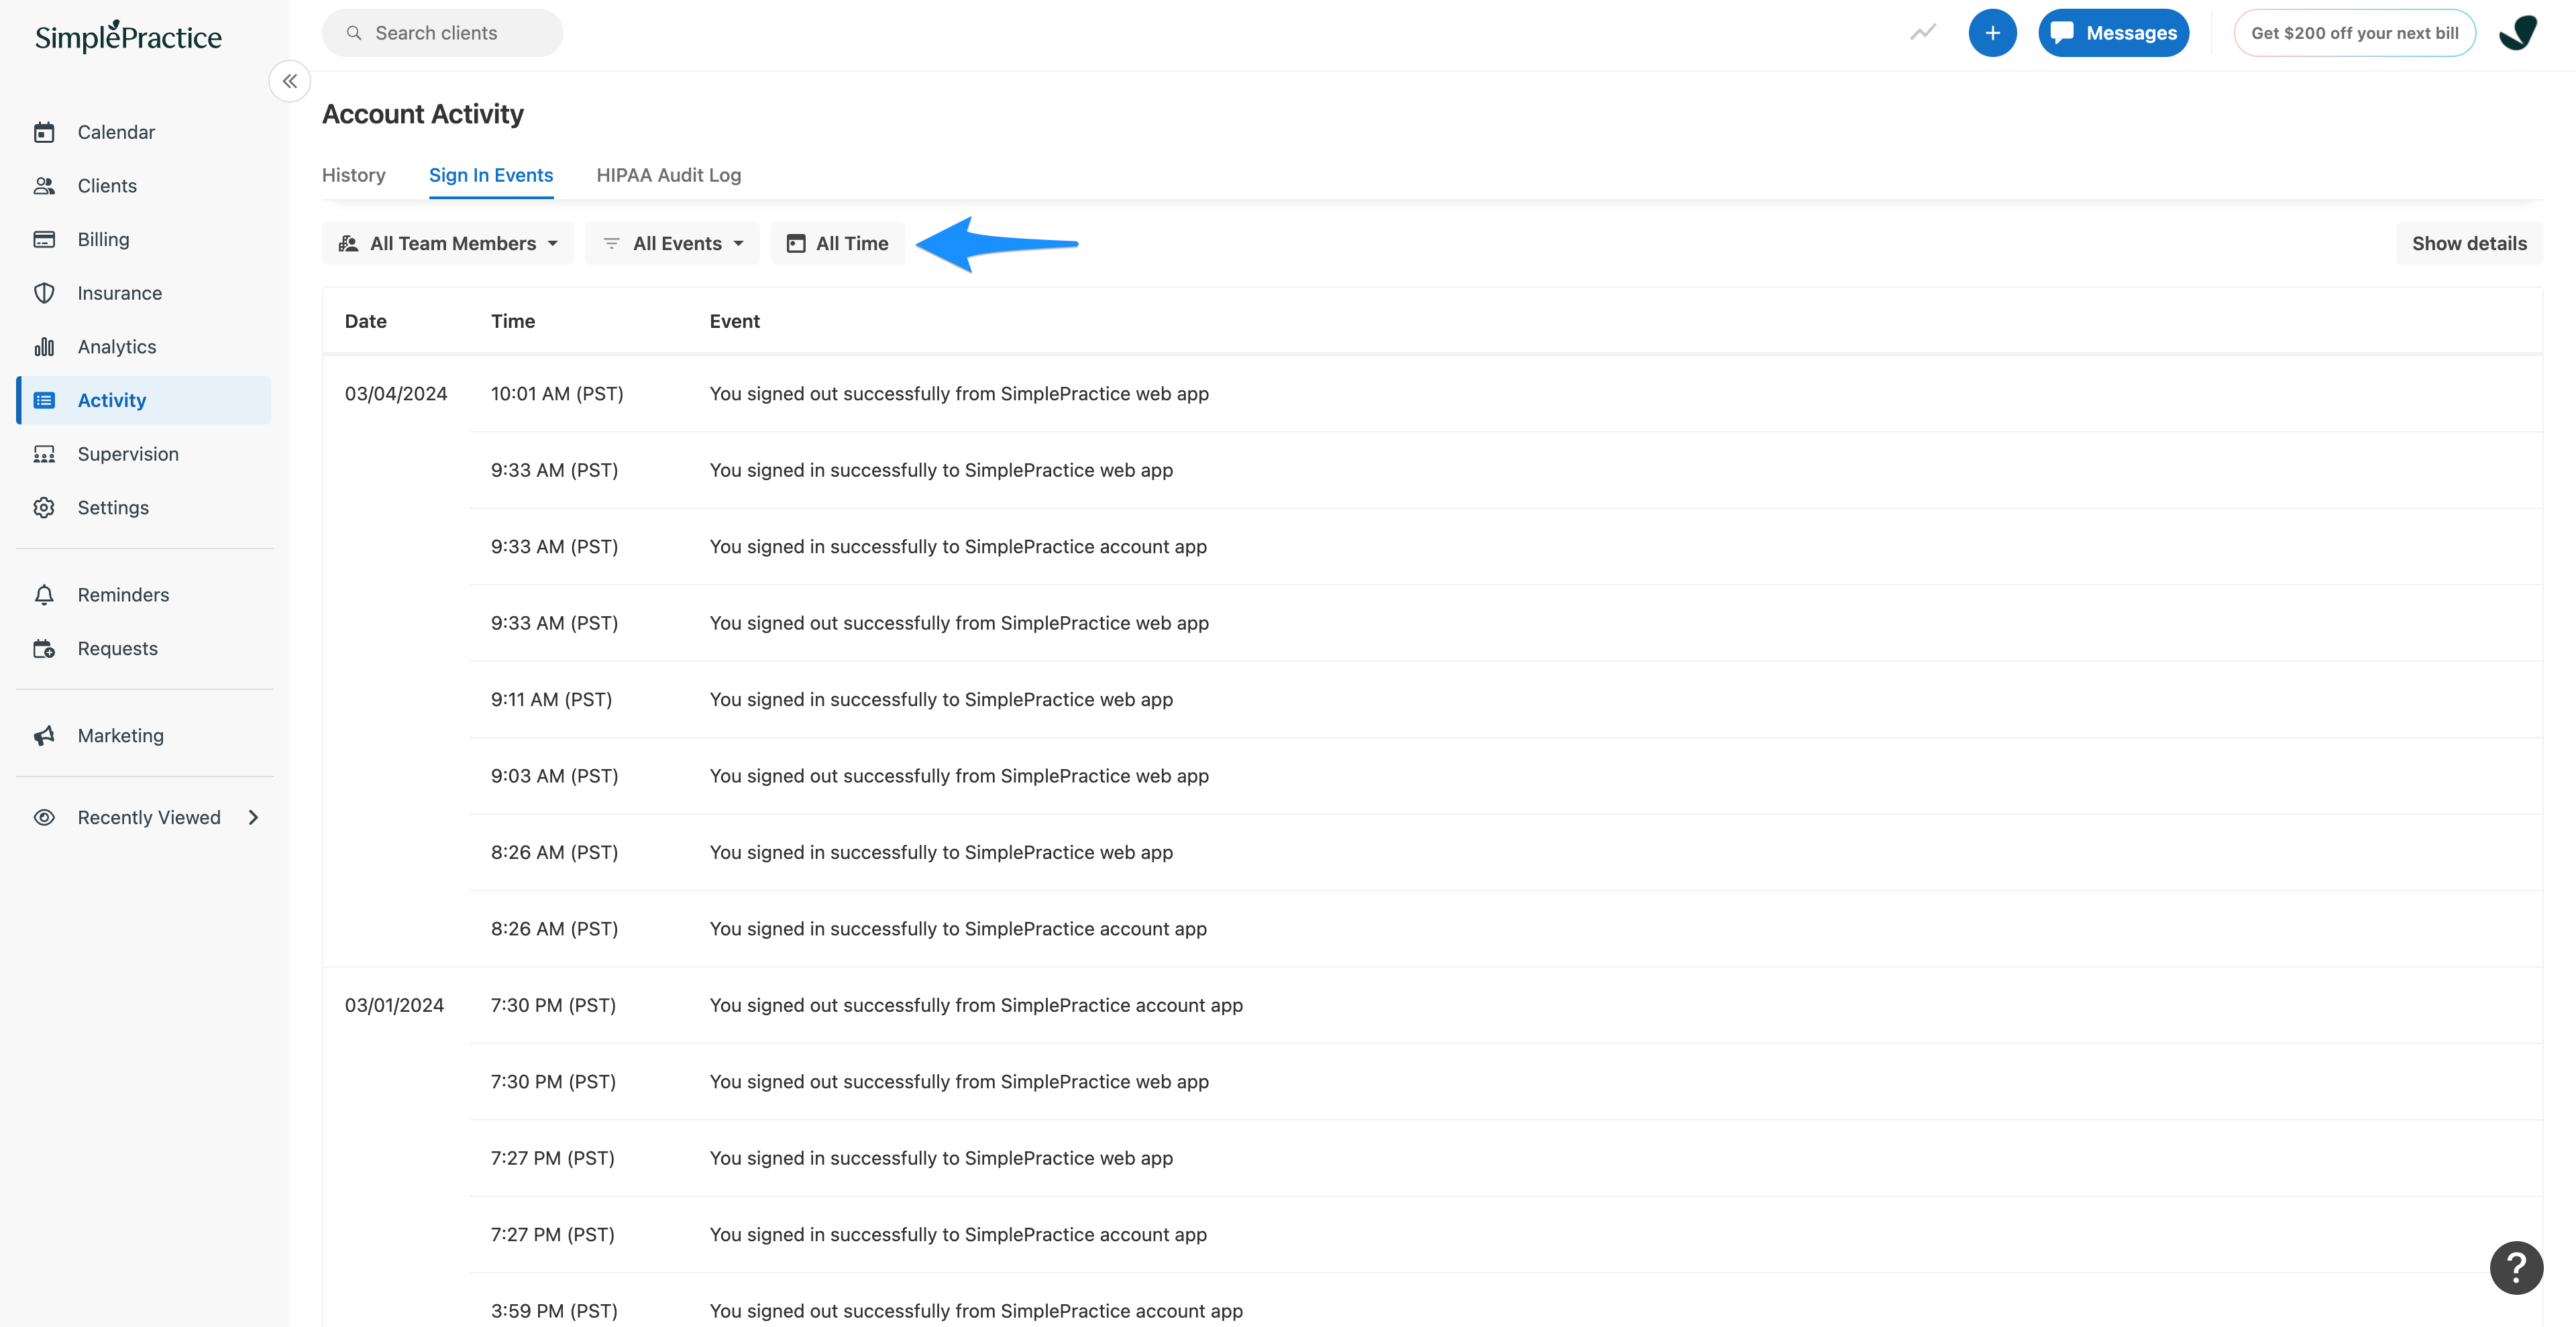Click the filter lines icon beside All Events
Image resolution: width=2576 pixels, height=1327 pixels.
tap(612, 244)
